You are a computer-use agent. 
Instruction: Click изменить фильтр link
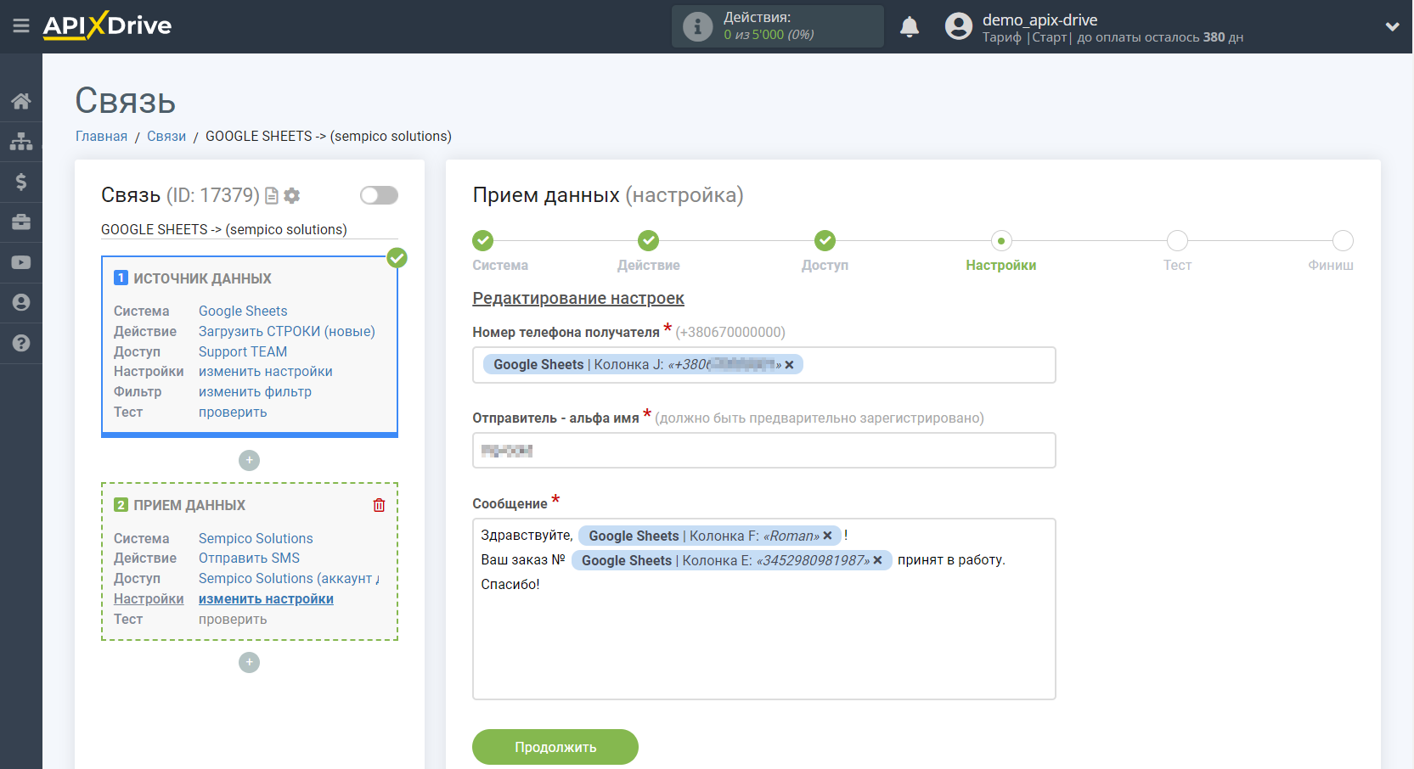pos(255,392)
